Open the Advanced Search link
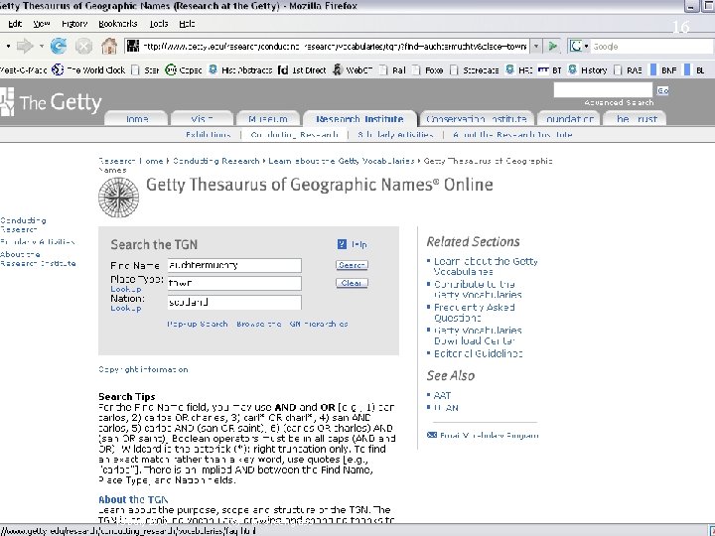Viewport: 715px width, 536px height. coord(619,102)
